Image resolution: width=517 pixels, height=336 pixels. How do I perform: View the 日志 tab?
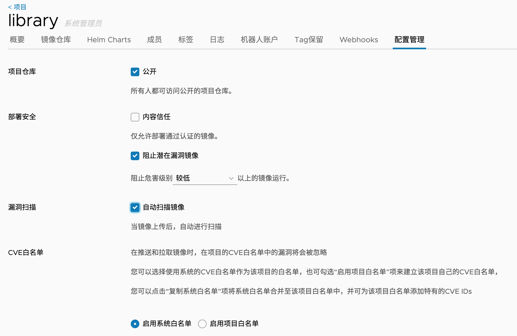coord(217,40)
